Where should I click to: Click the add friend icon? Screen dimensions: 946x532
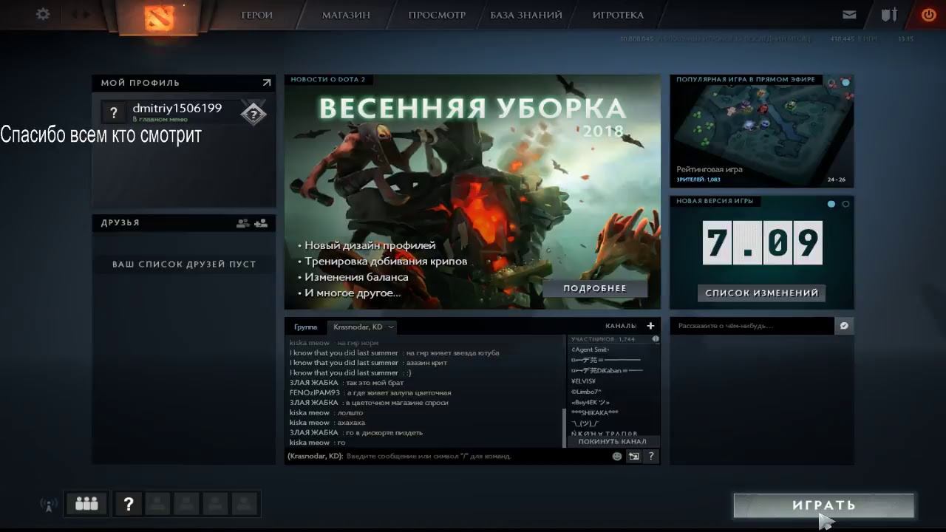pos(260,222)
